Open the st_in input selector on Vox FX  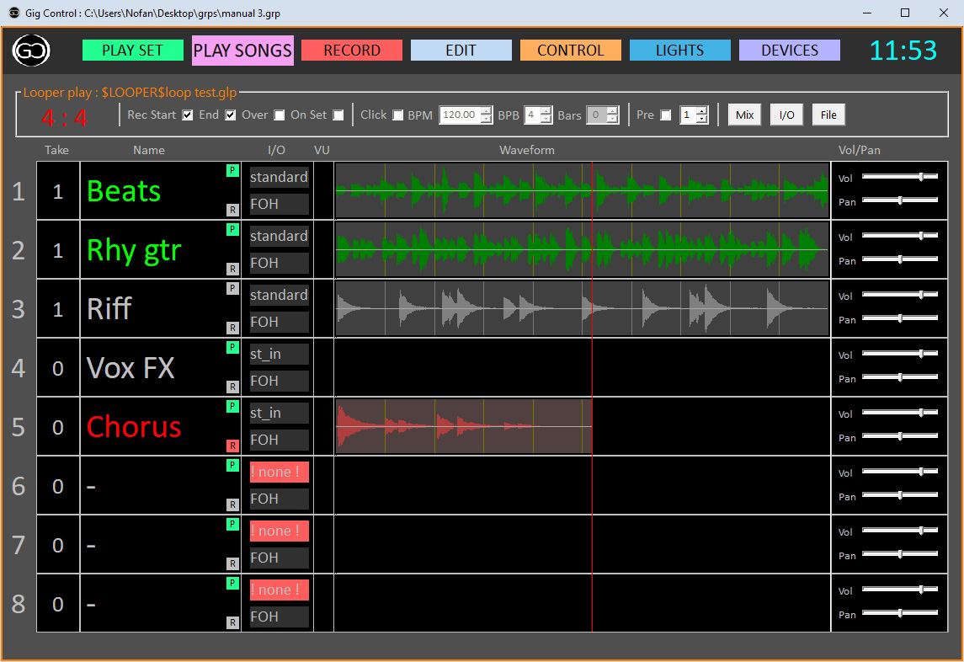pyautogui.click(x=278, y=354)
